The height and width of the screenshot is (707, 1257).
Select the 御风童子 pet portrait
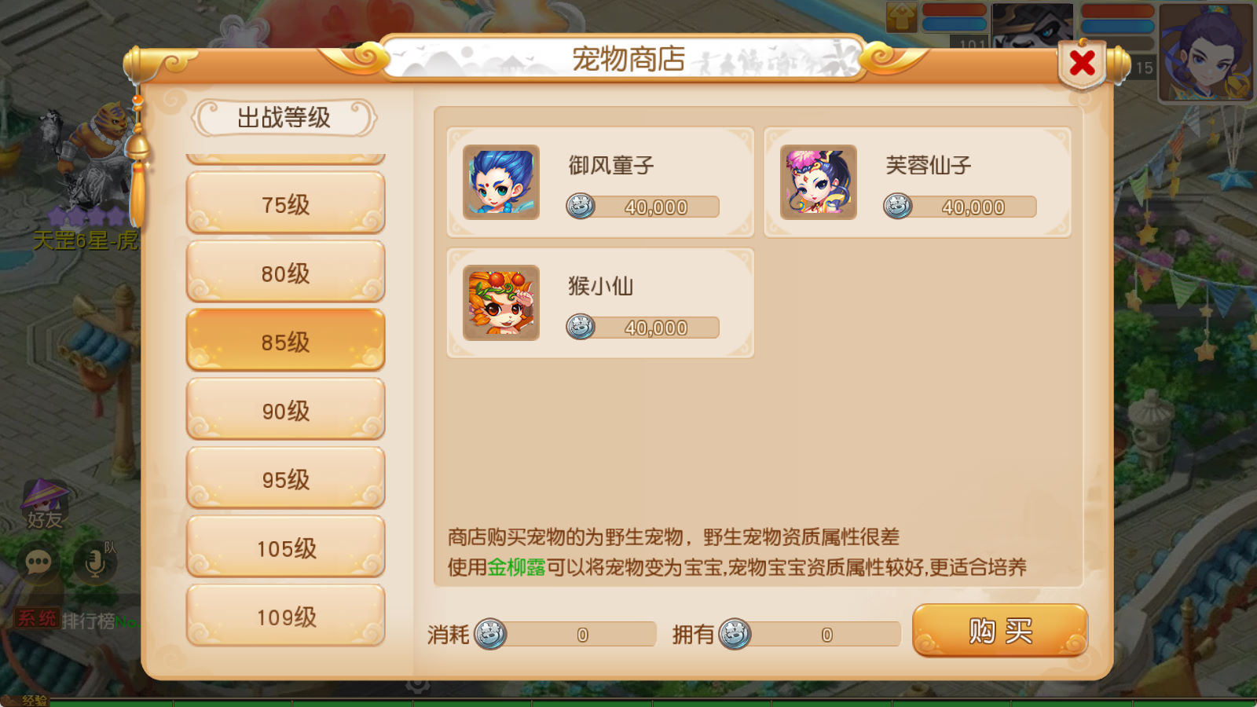[501, 182]
